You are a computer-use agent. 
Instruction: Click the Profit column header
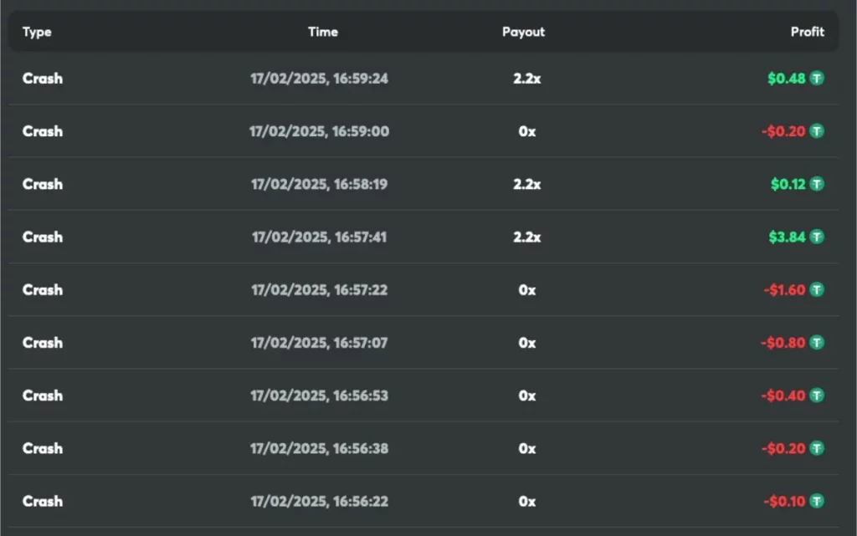click(x=808, y=32)
